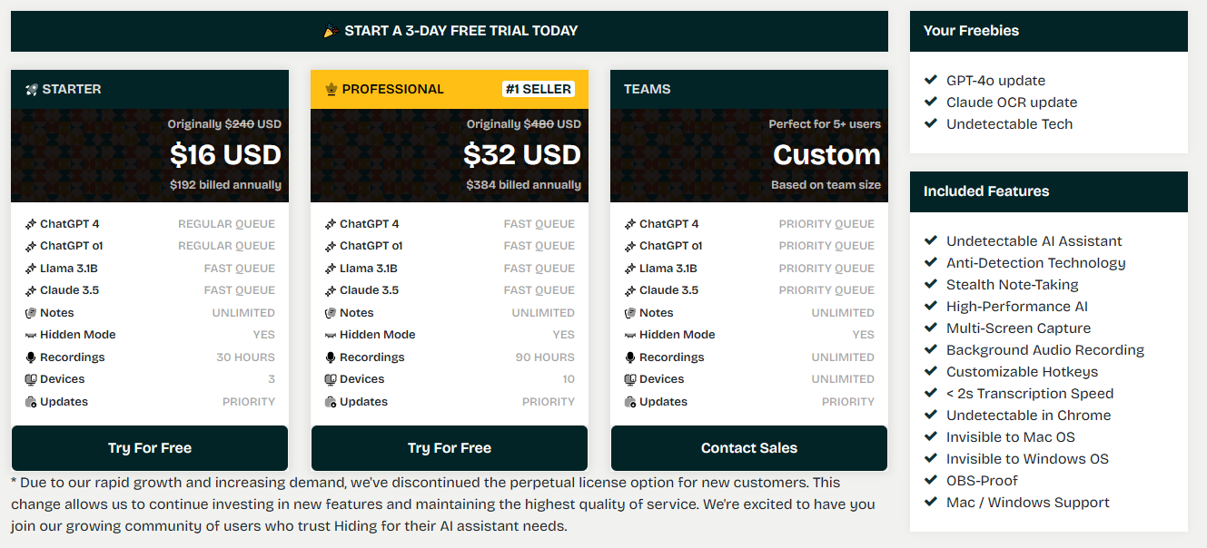Click the Devices value 10 in Professional
The height and width of the screenshot is (548, 1207).
coord(569,379)
